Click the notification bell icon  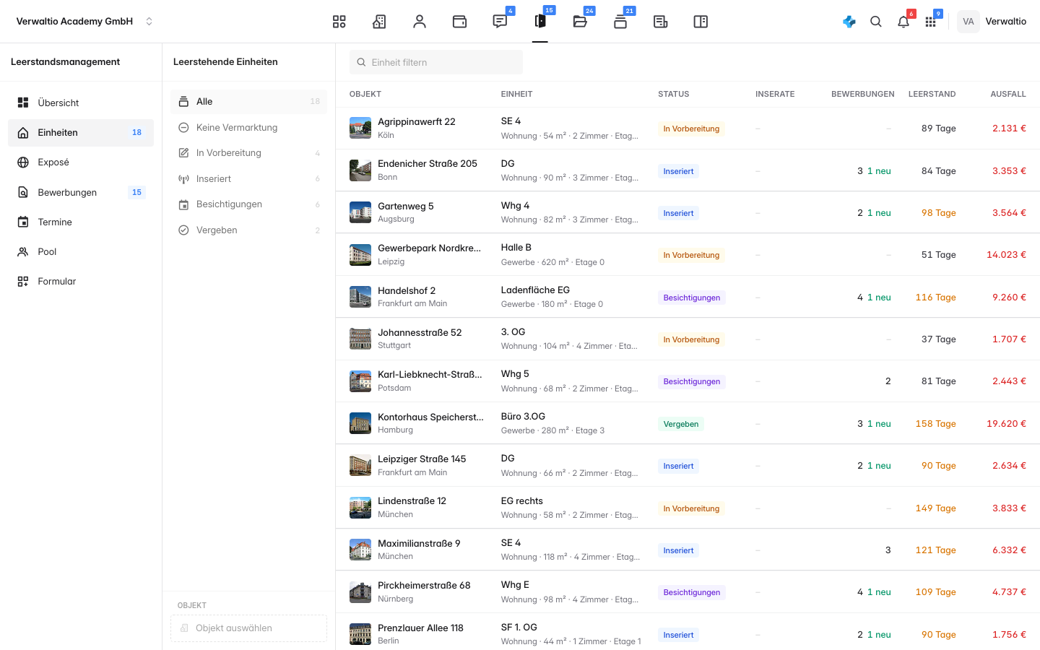pos(903,22)
